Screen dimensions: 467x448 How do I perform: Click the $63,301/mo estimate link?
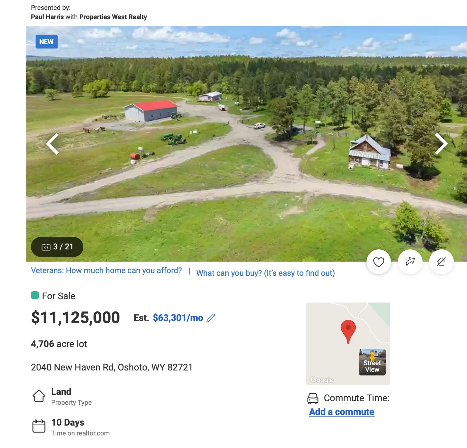pyautogui.click(x=178, y=318)
